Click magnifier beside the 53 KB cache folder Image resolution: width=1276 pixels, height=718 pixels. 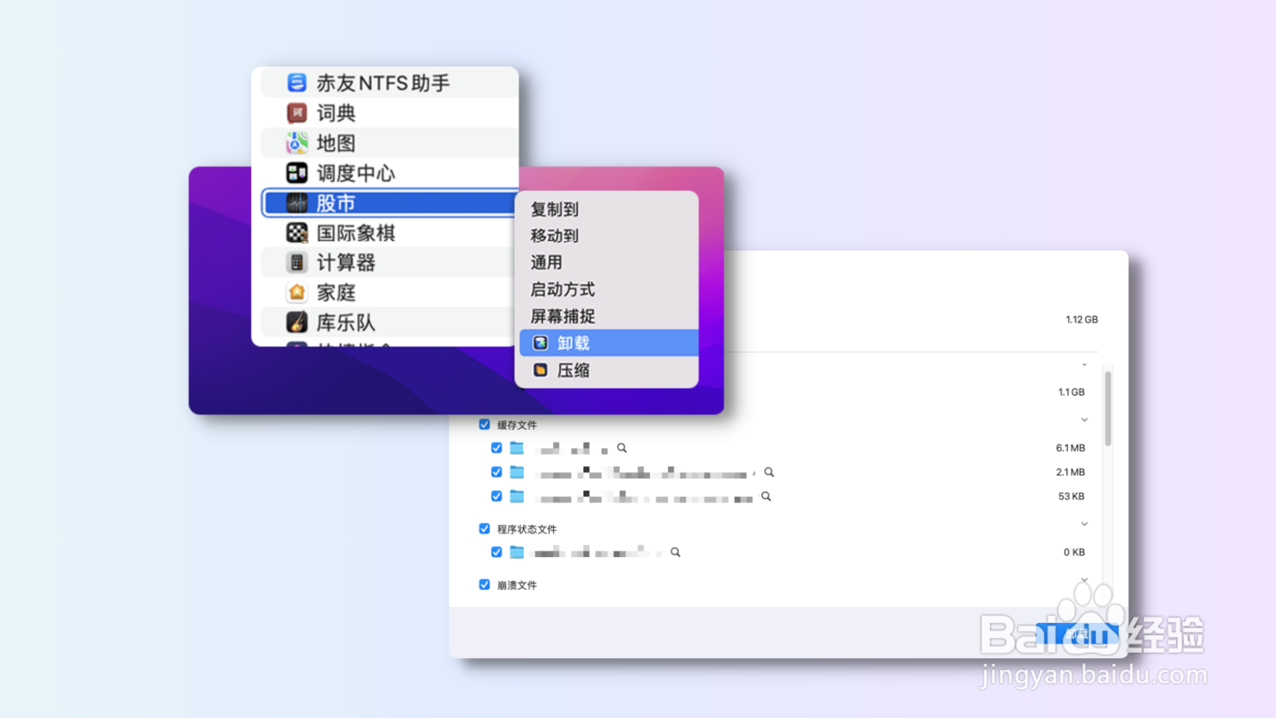pos(766,497)
